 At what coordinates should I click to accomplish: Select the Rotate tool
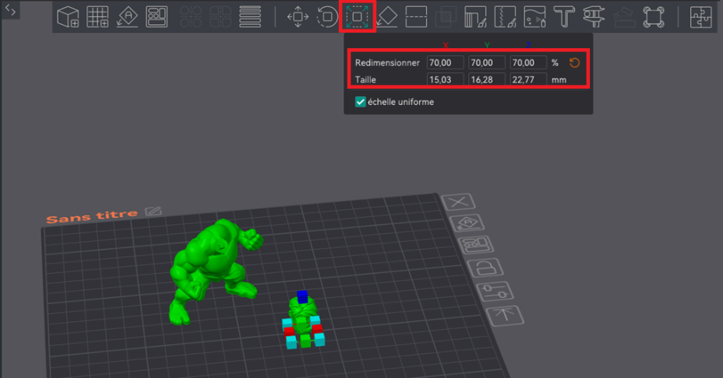tap(327, 16)
